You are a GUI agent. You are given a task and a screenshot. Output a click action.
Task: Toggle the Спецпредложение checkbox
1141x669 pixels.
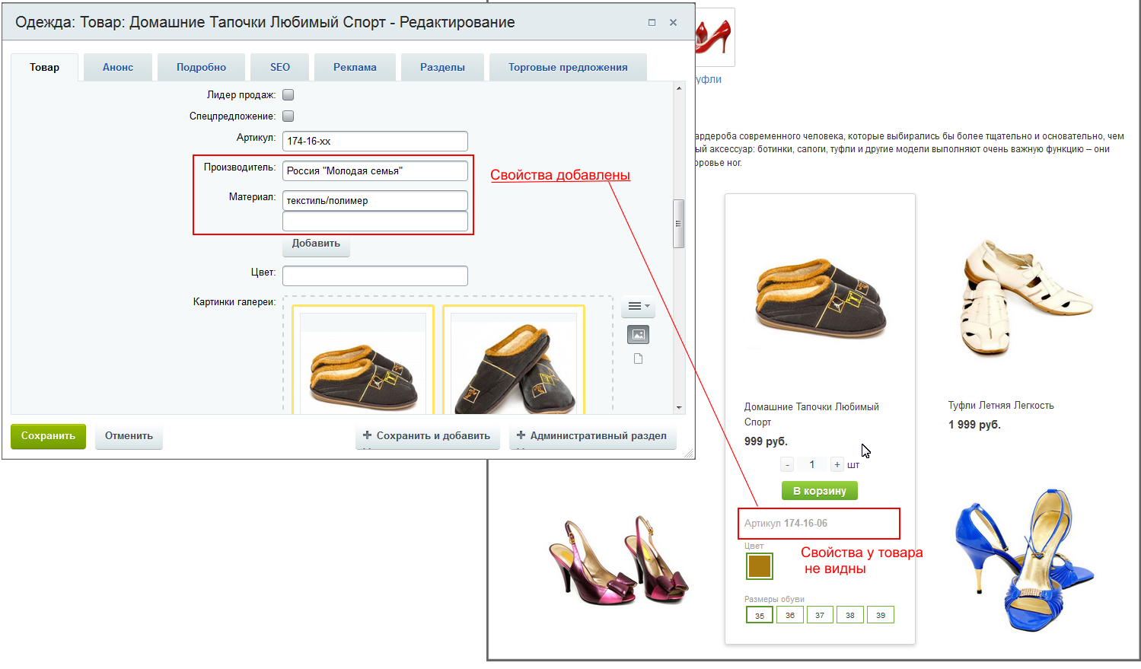tap(288, 116)
